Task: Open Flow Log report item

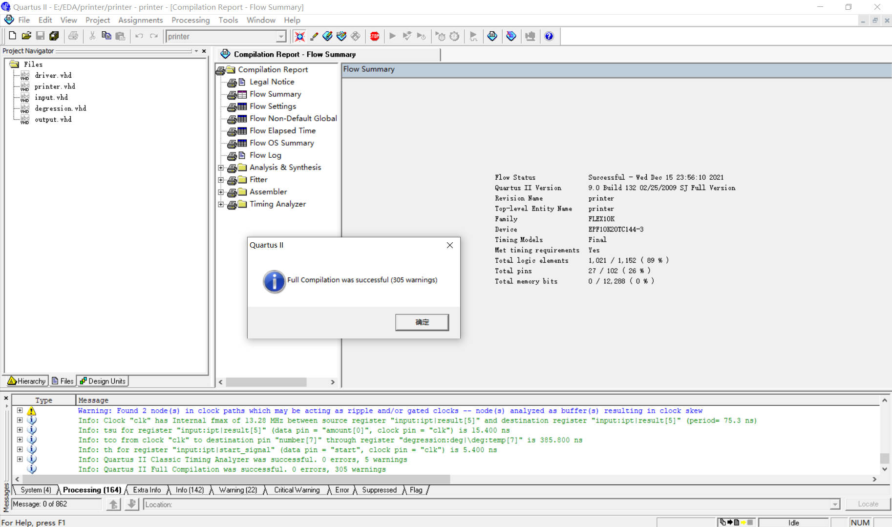Action: pos(265,155)
